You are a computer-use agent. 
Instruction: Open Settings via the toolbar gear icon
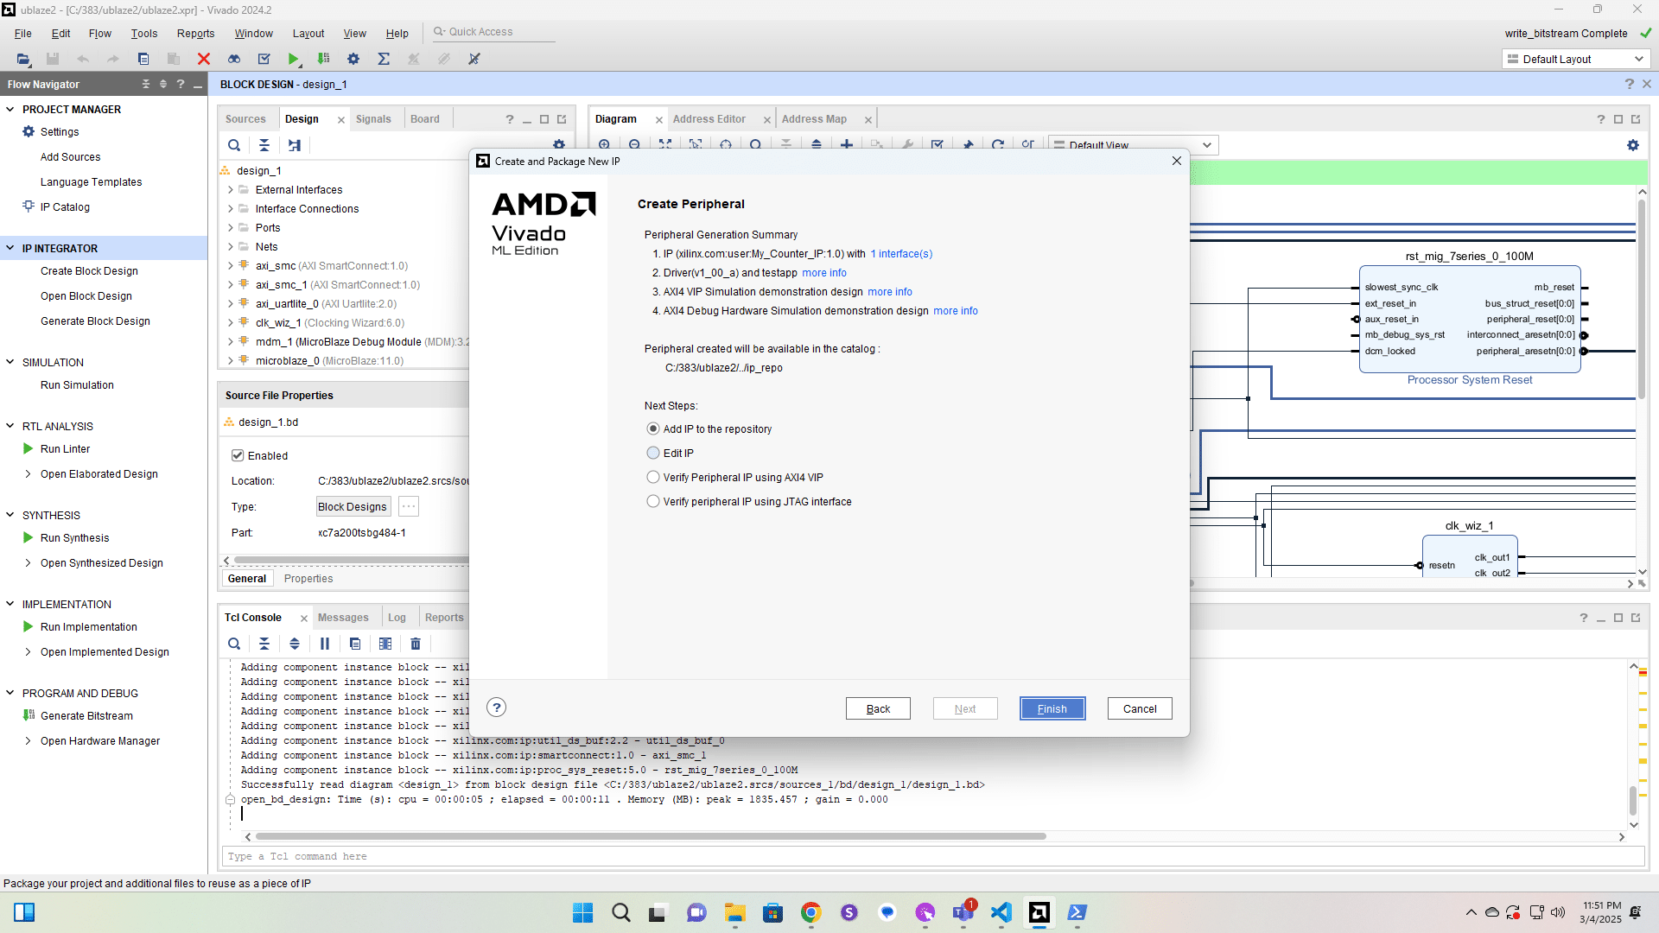tap(353, 59)
